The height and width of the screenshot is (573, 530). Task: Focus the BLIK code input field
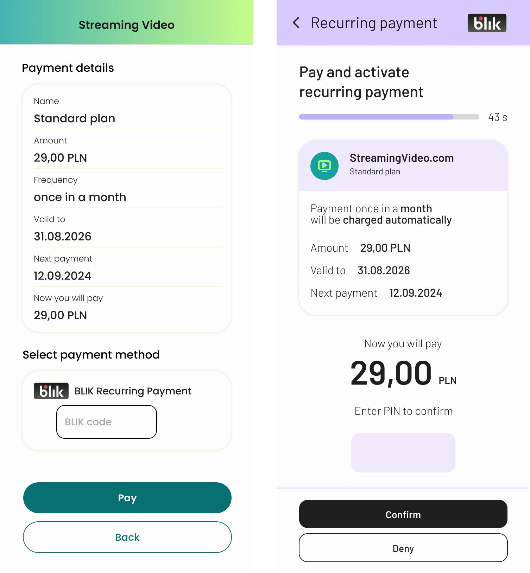click(107, 422)
